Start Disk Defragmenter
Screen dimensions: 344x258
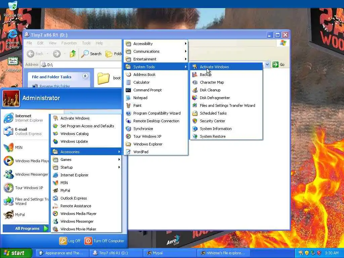tap(226, 98)
